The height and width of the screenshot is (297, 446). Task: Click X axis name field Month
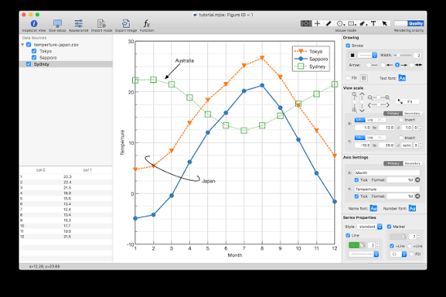tap(387, 173)
